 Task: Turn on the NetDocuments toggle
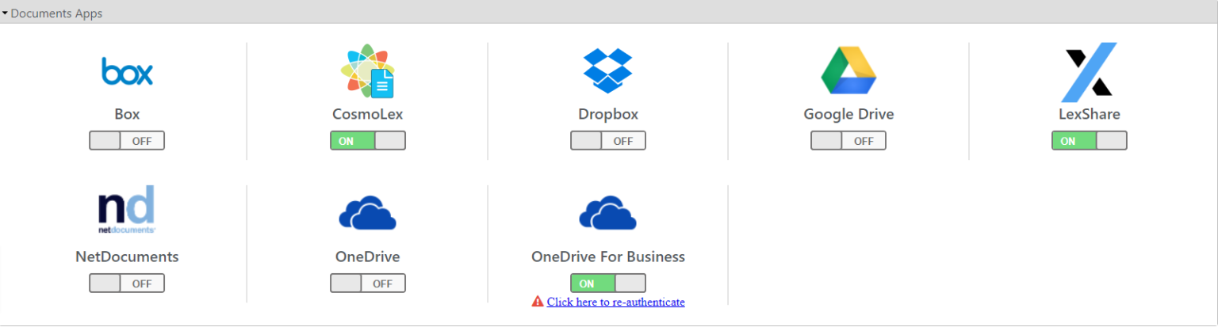click(127, 283)
